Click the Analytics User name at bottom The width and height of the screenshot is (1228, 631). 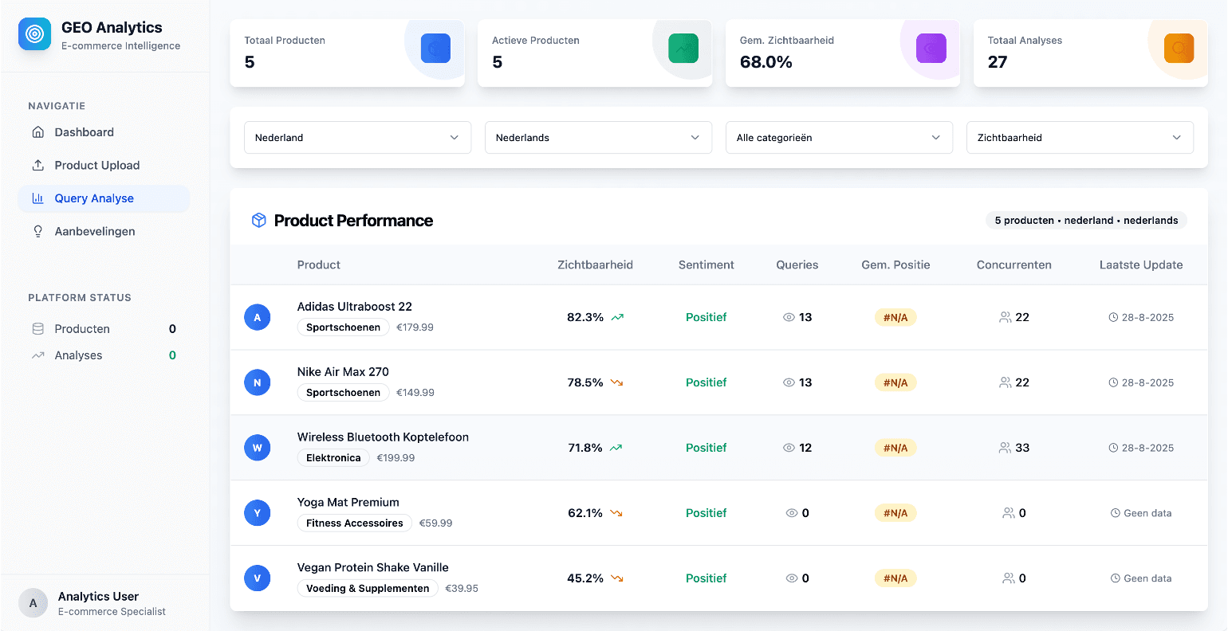(x=98, y=596)
